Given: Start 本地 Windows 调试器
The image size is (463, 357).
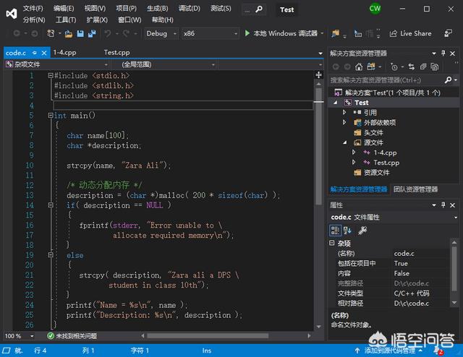Looking at the screenshot, I should point(281,34).
